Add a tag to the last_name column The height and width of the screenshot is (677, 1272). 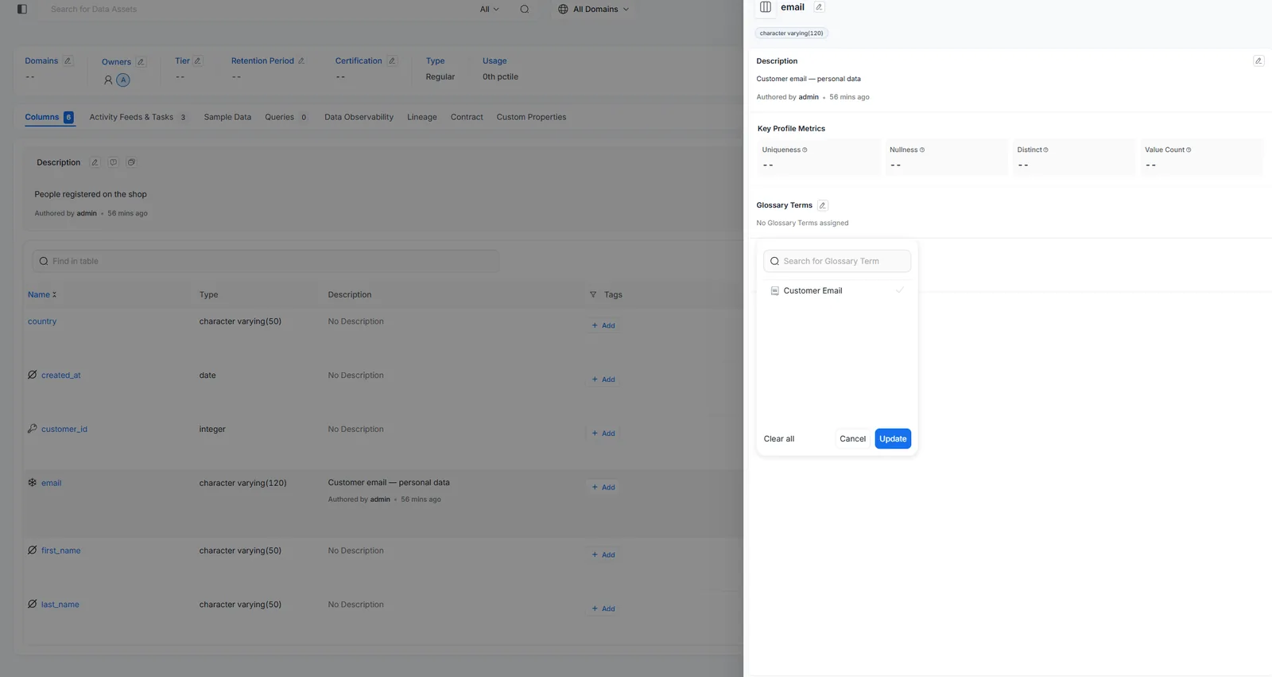(603, 609)
